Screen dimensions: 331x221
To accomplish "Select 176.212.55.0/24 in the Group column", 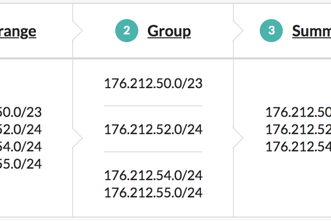I will coord(153,193).
